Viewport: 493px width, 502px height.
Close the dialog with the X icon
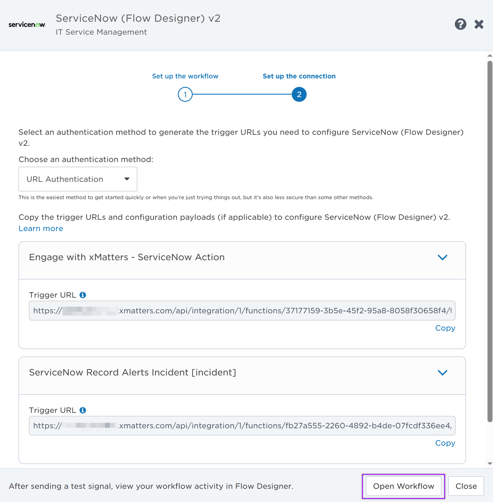pos(479,24)
